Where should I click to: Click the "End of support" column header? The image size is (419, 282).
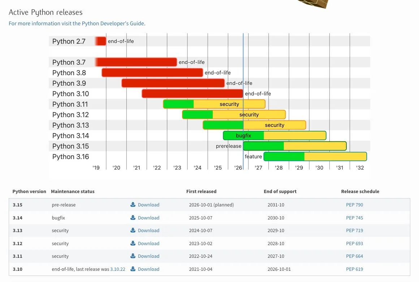click(x=280, y=191)
